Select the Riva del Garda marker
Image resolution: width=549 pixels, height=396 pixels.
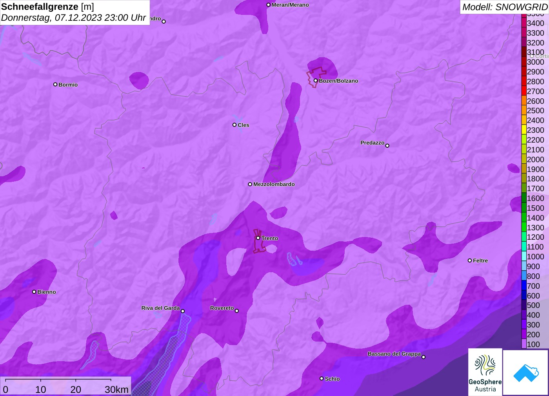click(183, 311)
